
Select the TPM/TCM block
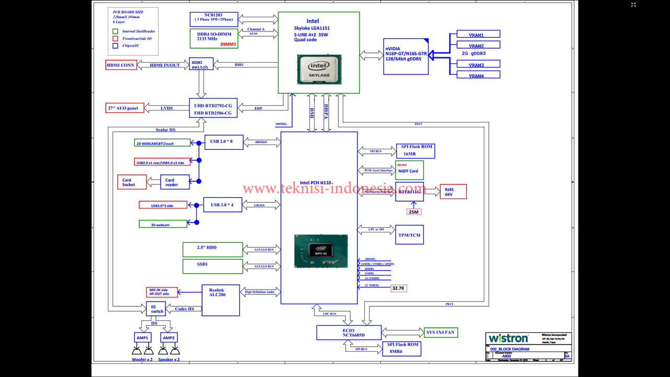tap(409, 235)
